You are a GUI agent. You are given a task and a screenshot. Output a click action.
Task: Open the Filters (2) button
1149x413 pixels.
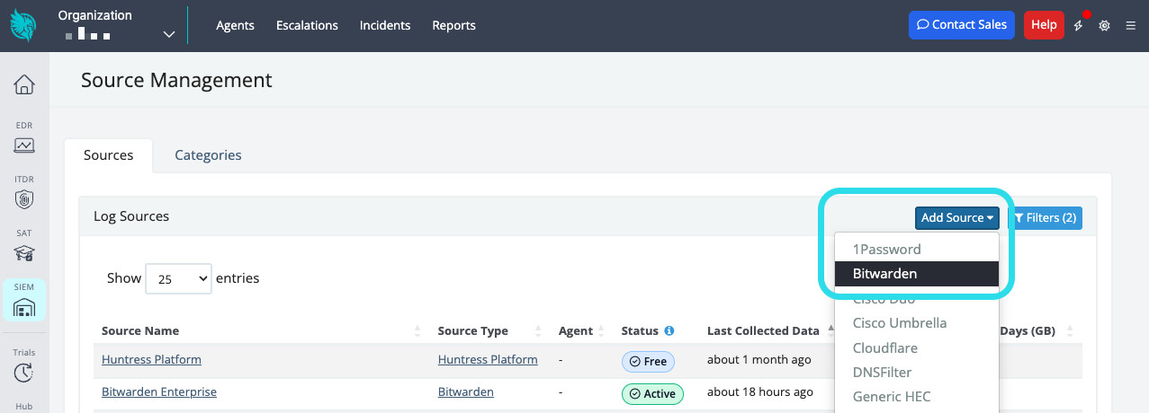click(1045, 218)
